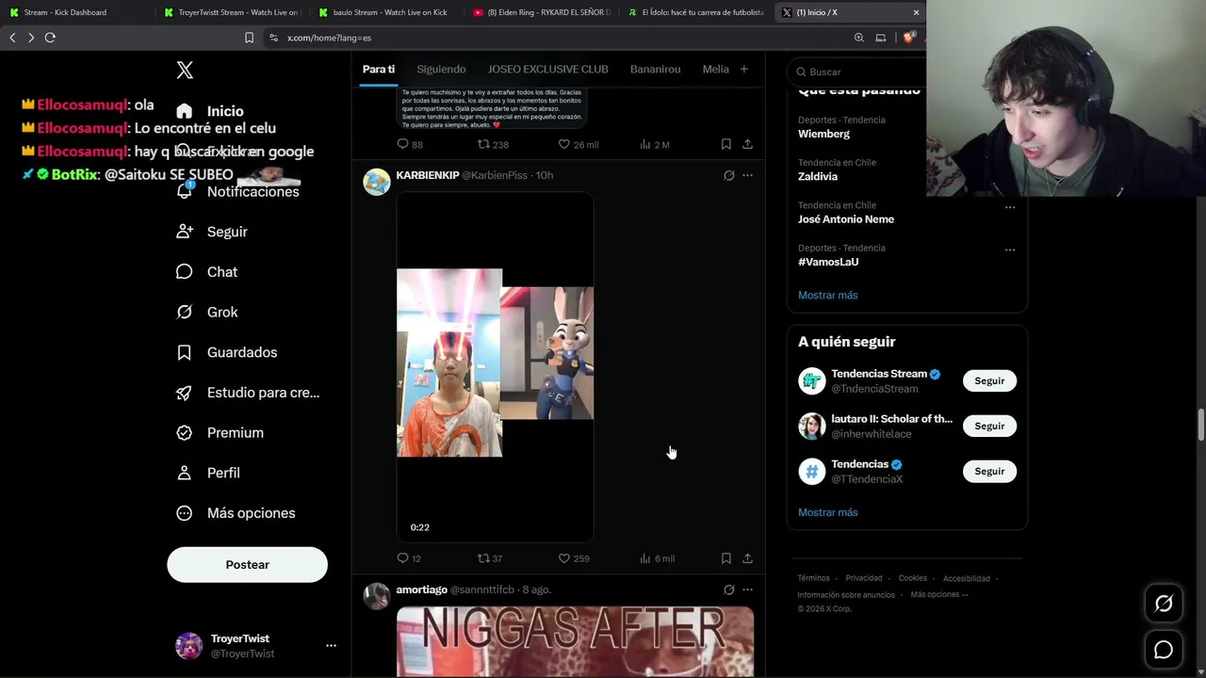Open more options menu on amortiago's post

pyautogui.click(x=747, y=589)
